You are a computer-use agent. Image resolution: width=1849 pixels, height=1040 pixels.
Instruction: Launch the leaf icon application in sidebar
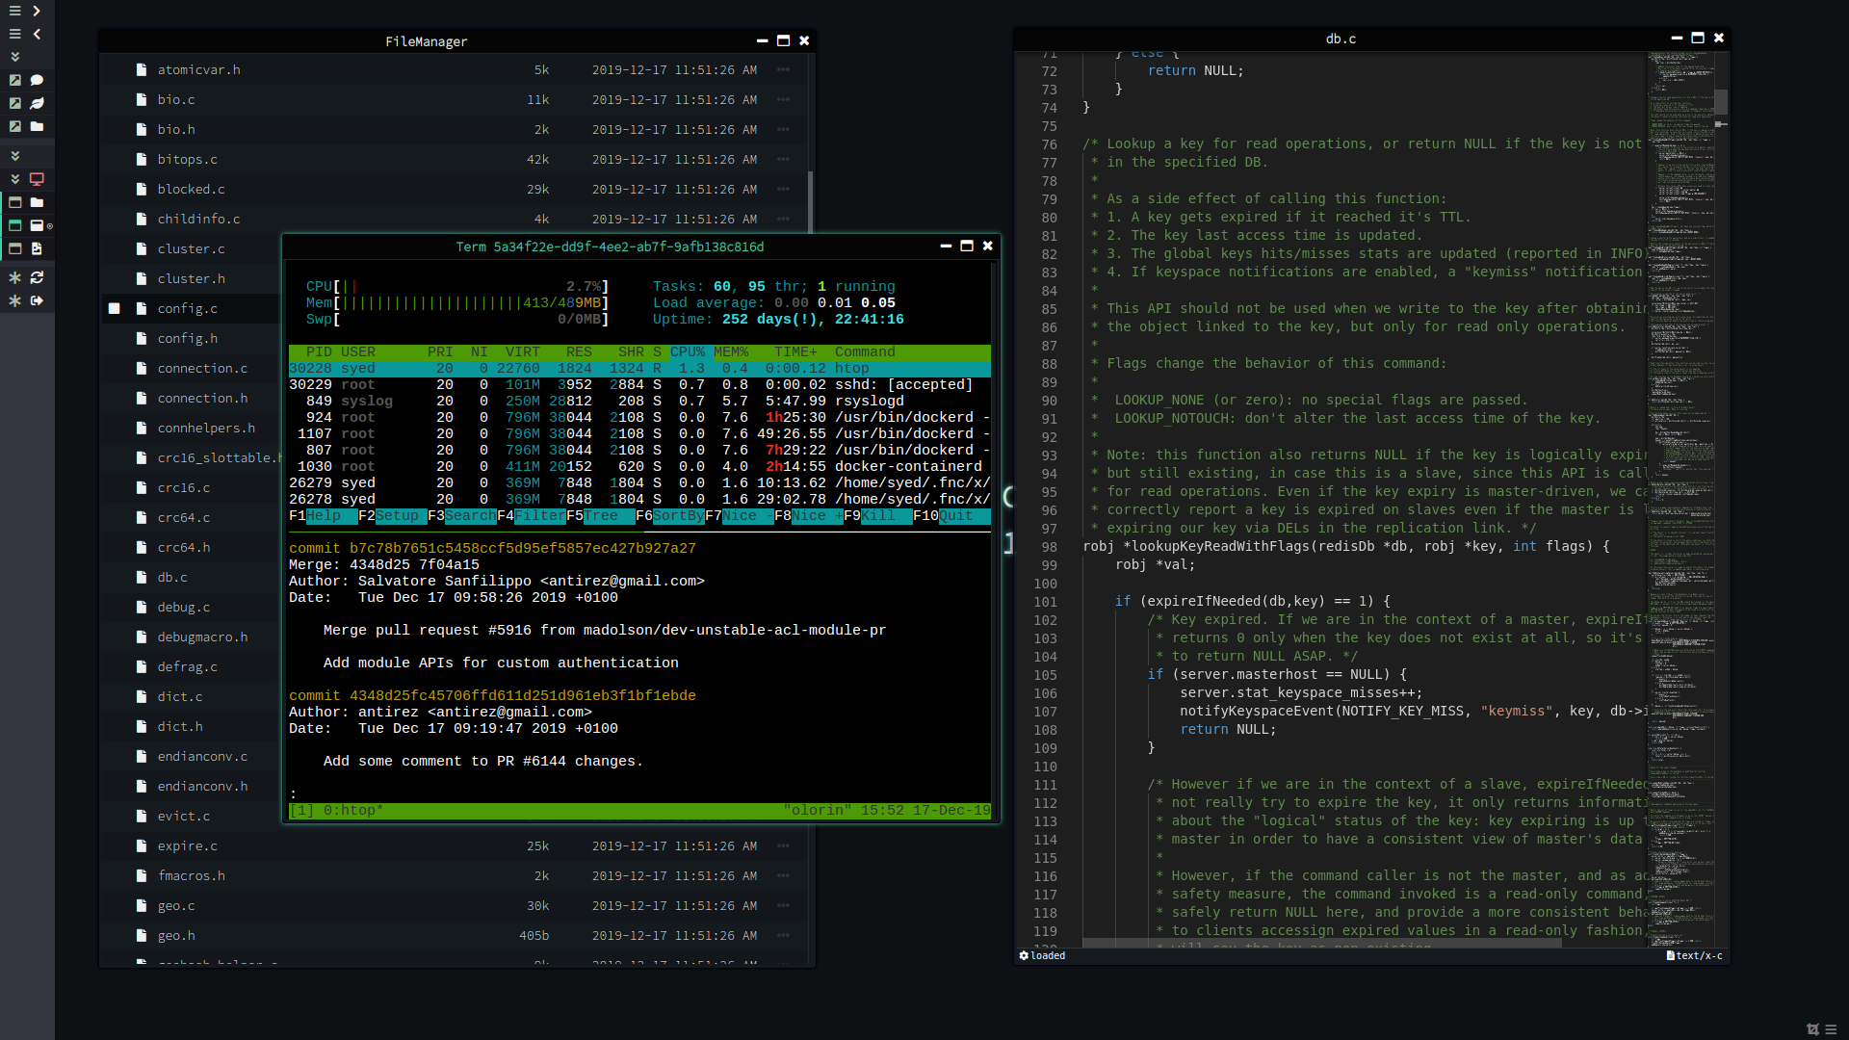[37, 103]
